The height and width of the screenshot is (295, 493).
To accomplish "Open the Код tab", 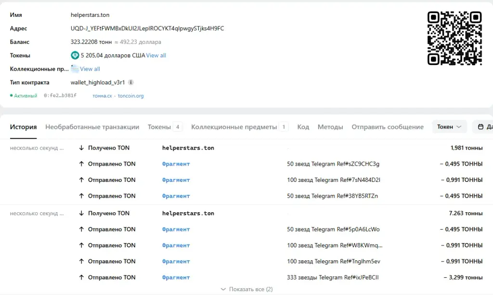I will click(x=303, y=127).
